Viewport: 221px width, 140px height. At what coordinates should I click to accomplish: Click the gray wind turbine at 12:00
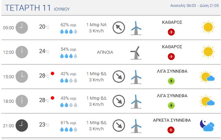pyautogui.click(x=136, y=53)
